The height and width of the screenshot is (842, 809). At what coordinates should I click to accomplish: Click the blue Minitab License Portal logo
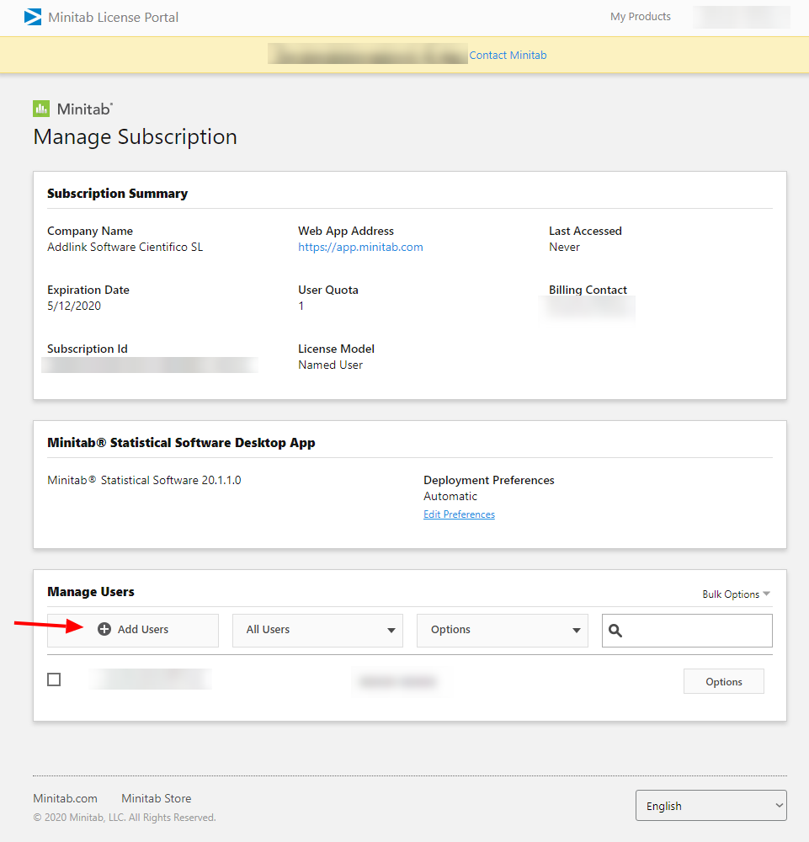(33, 17)
